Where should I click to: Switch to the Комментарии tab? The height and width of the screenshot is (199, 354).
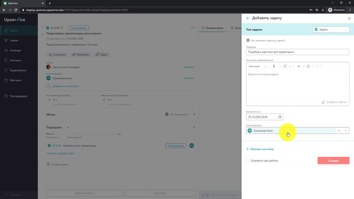tap(212, 28)
